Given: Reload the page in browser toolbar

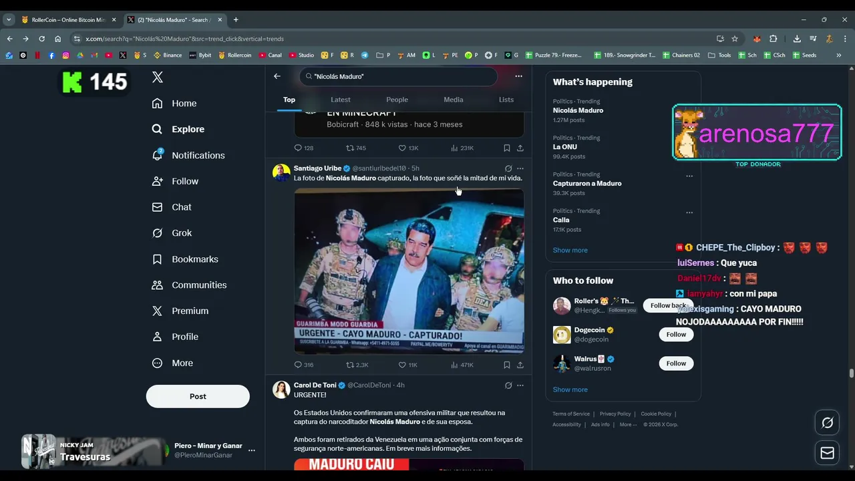Looking at the screenshot, I should tap(41, 39).
